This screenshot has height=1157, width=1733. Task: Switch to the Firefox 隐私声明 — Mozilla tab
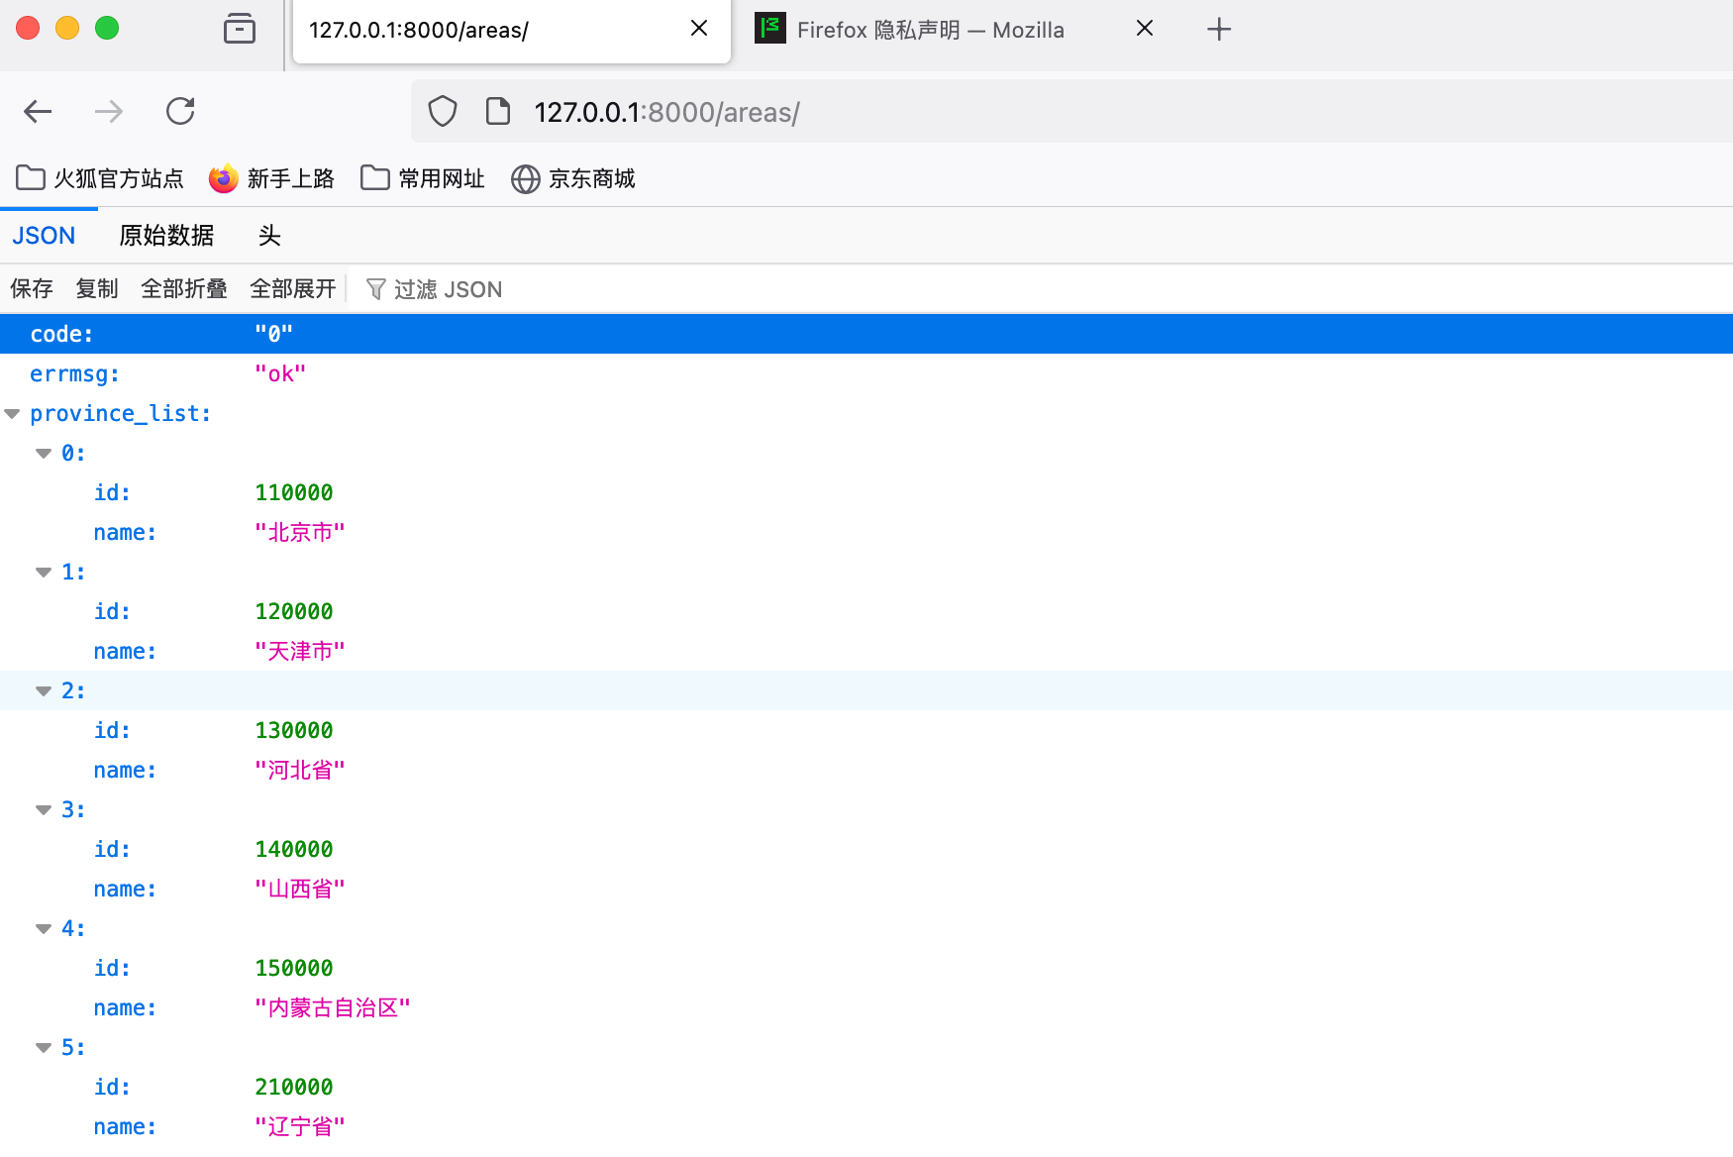click(931, 30)
